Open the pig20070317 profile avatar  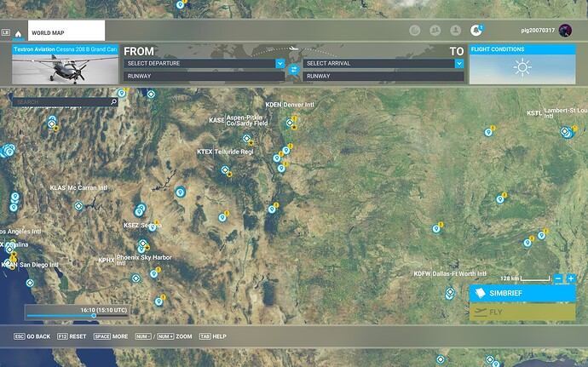pyautogui.click(x=565, y=30)
